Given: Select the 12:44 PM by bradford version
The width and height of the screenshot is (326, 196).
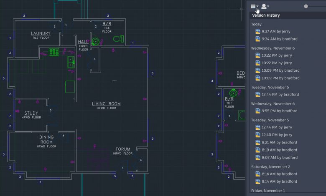Looking at the screenshot, I should pyautogui.click(x=280, y=95).
